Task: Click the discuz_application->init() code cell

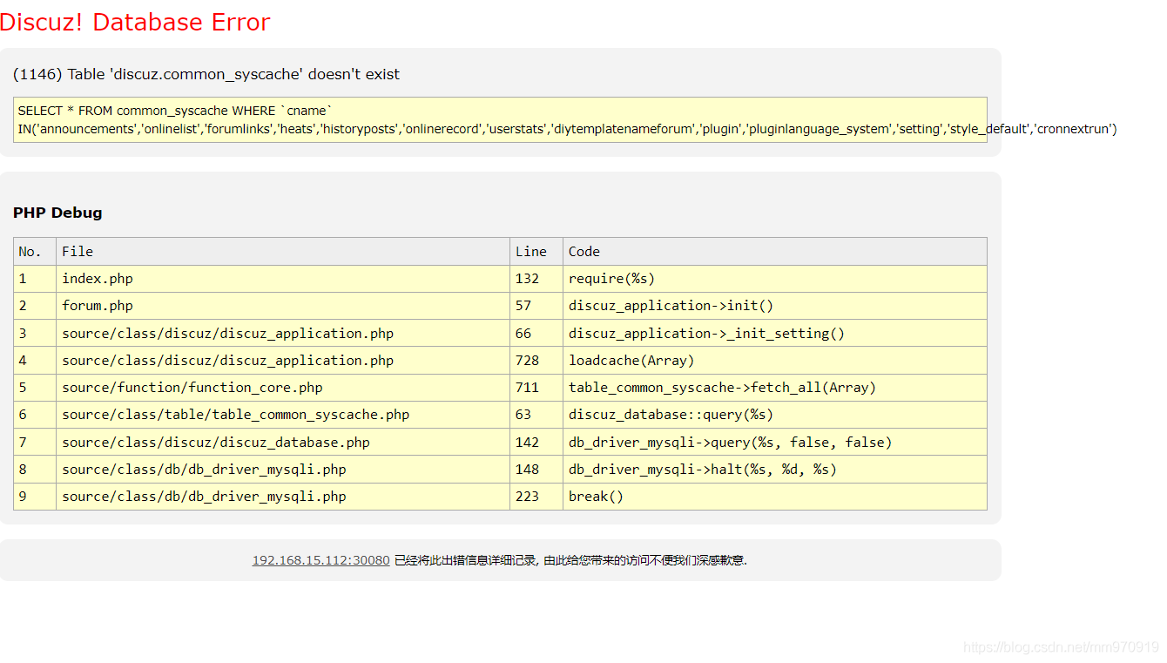Action: pos(775,306)
